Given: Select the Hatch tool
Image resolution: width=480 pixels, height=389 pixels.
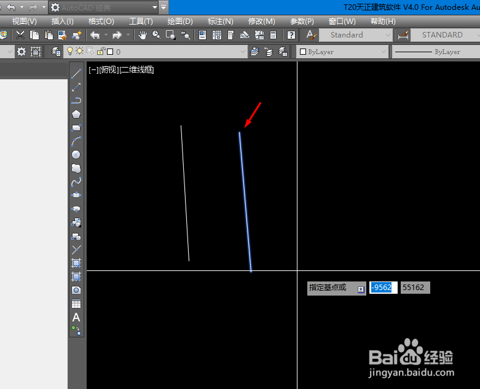Looking at the screenshot, I should coord(76,263).
